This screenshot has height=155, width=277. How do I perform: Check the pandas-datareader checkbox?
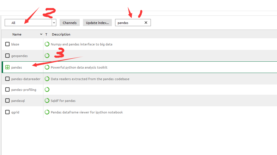(7, 79)
